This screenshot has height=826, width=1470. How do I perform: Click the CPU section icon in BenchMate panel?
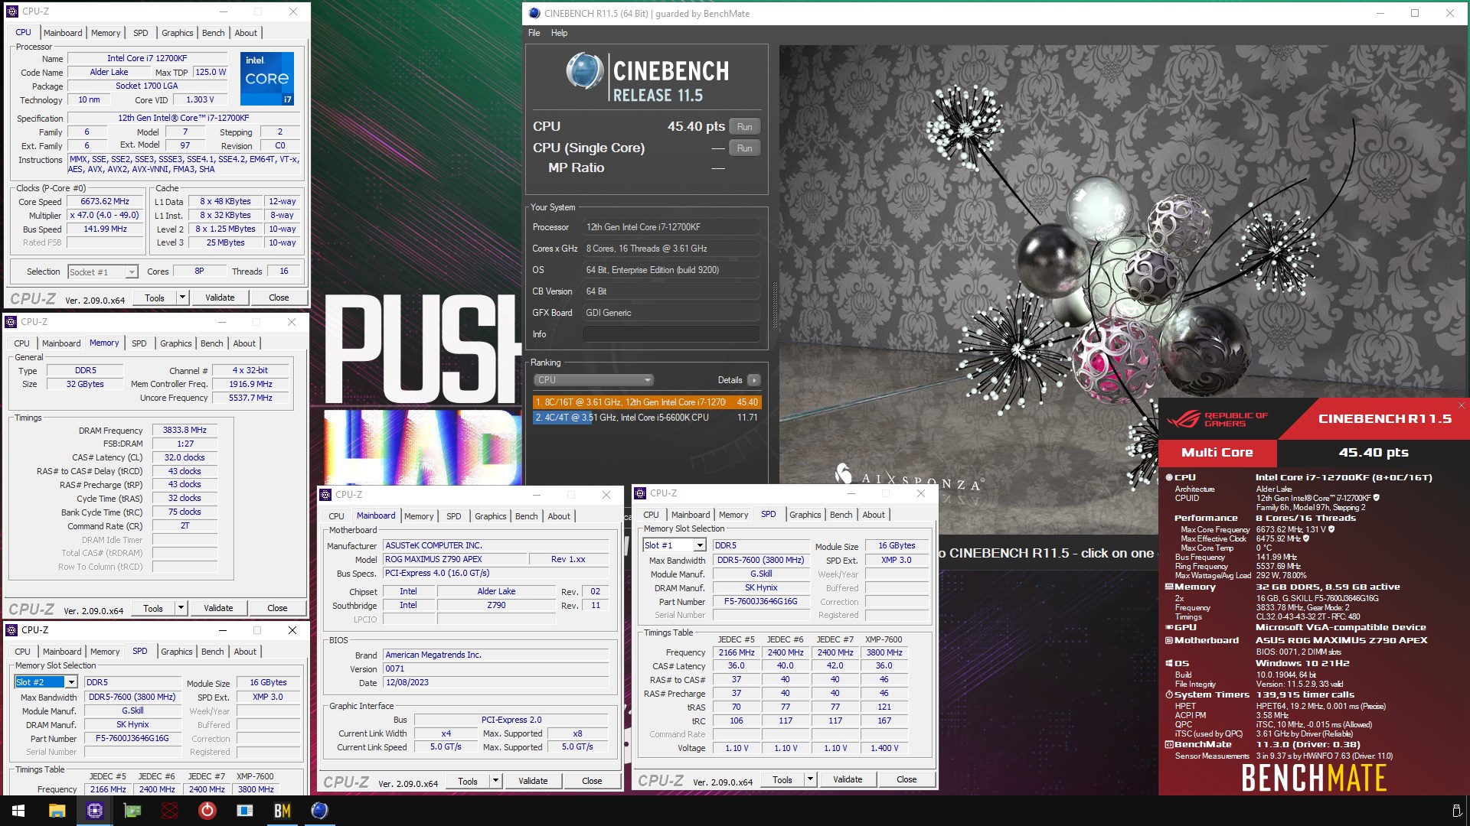pos(1169,477)
